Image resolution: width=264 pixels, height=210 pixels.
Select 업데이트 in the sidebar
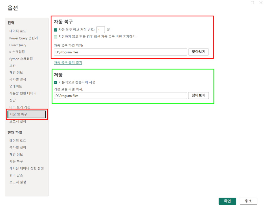[x=16, y=86]
